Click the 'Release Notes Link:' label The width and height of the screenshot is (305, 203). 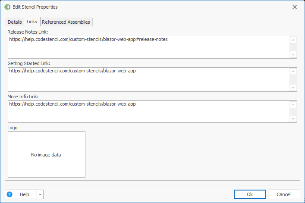tap(28, 32)
